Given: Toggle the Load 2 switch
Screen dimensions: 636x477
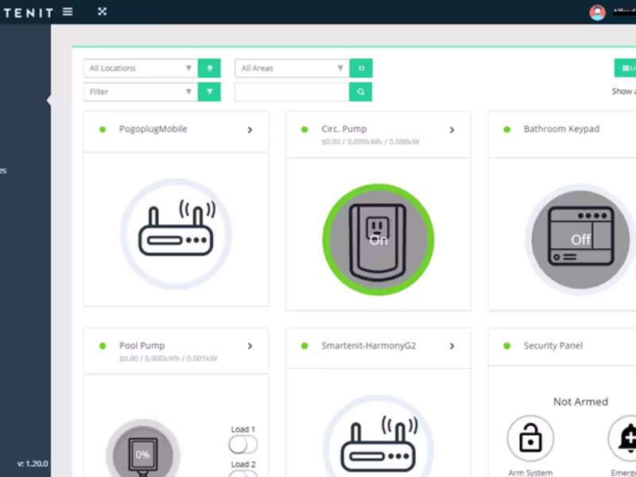Looking at the screenshot, I should (242, 474).
